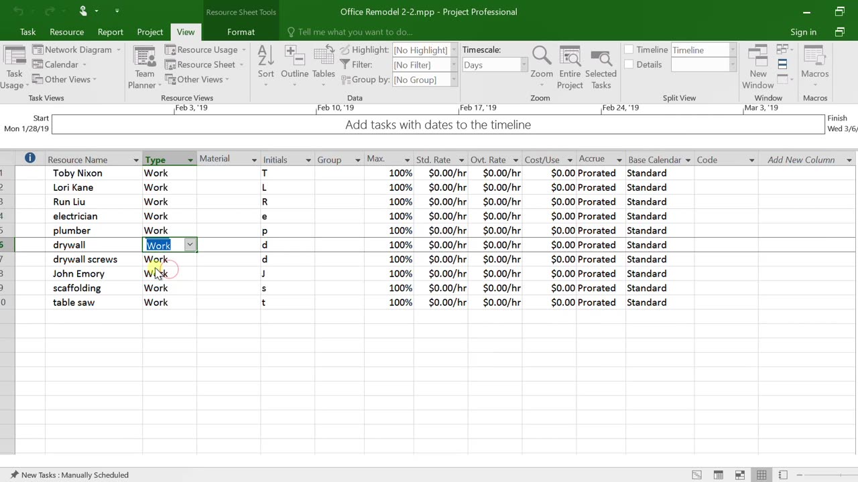Viewport: 858px width, 482px height.
Task: Switch to Resource Usage view
Action: [205, 50]
